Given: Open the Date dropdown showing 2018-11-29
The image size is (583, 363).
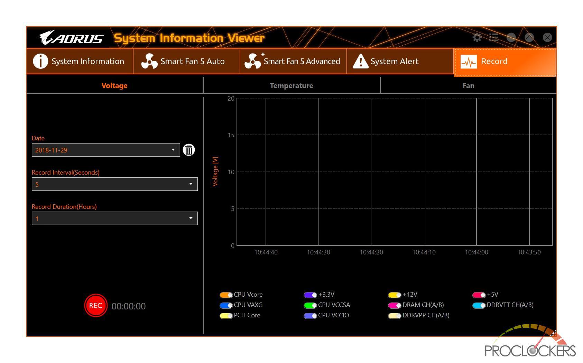Looking at the screenshot, I should 106,150.
